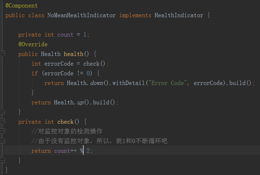The height and width of the screenshot is (175, 260).
Task: Click the fold end marker of health() method
Action: coord(2,112)
